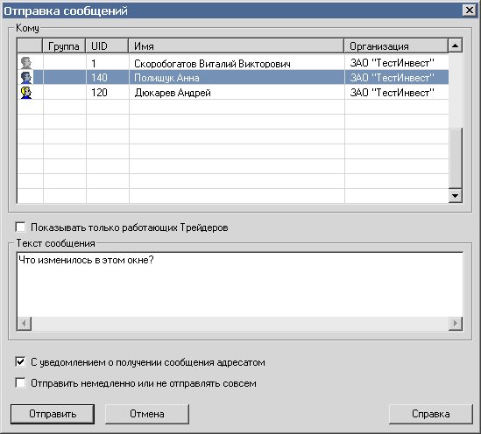The width and height of the screenshot is (481, 434).
Task: Click recipient list scroll up arrow
Action: pyautogui.click(x=456, y=46)
